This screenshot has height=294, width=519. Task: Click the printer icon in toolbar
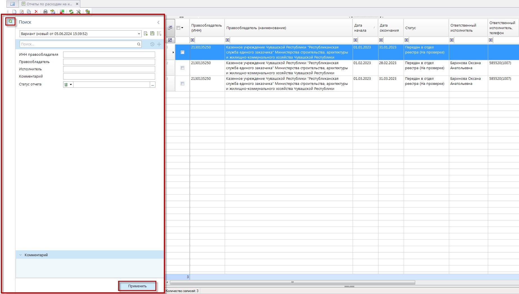click(x=45, y=12)
